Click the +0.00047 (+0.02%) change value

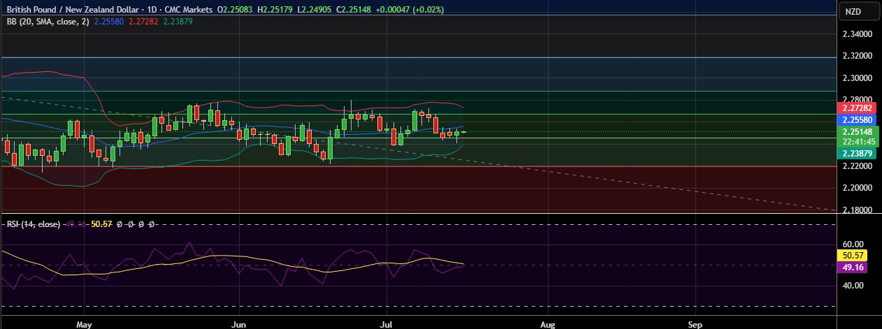(409, 10)
